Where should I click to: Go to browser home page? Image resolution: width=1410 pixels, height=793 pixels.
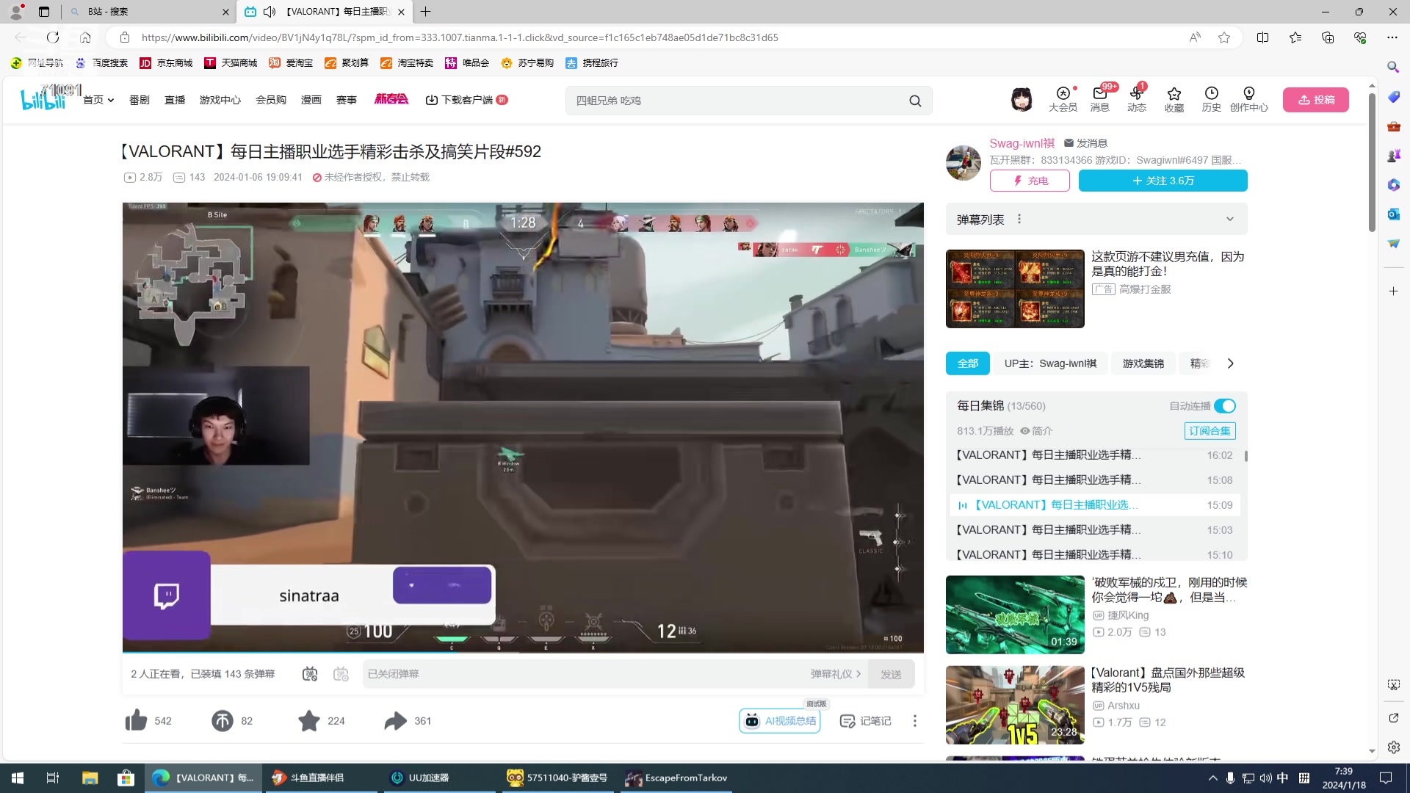tap(85, 37)
